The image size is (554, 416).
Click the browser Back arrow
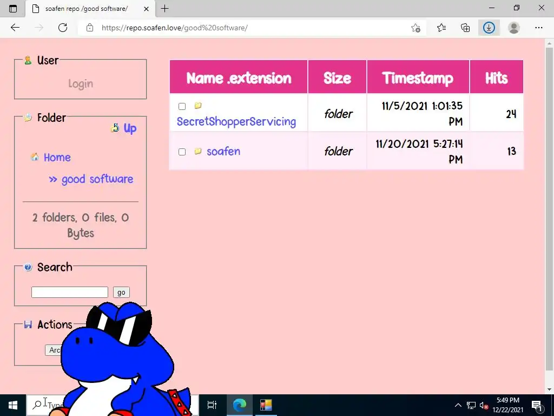tap(15, 28)
